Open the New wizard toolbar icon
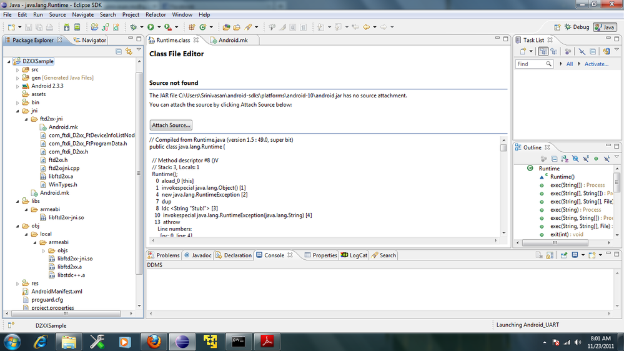This screenshot has height=351, width=624. tap(11, 27)
